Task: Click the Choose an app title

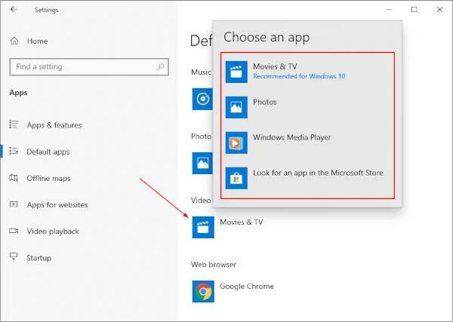Action: [267, 38]
